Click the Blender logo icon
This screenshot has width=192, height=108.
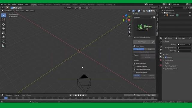pos(2,4)
